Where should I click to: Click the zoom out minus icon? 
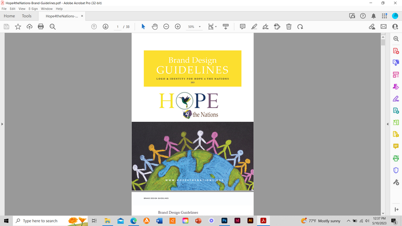coord(166,27)
